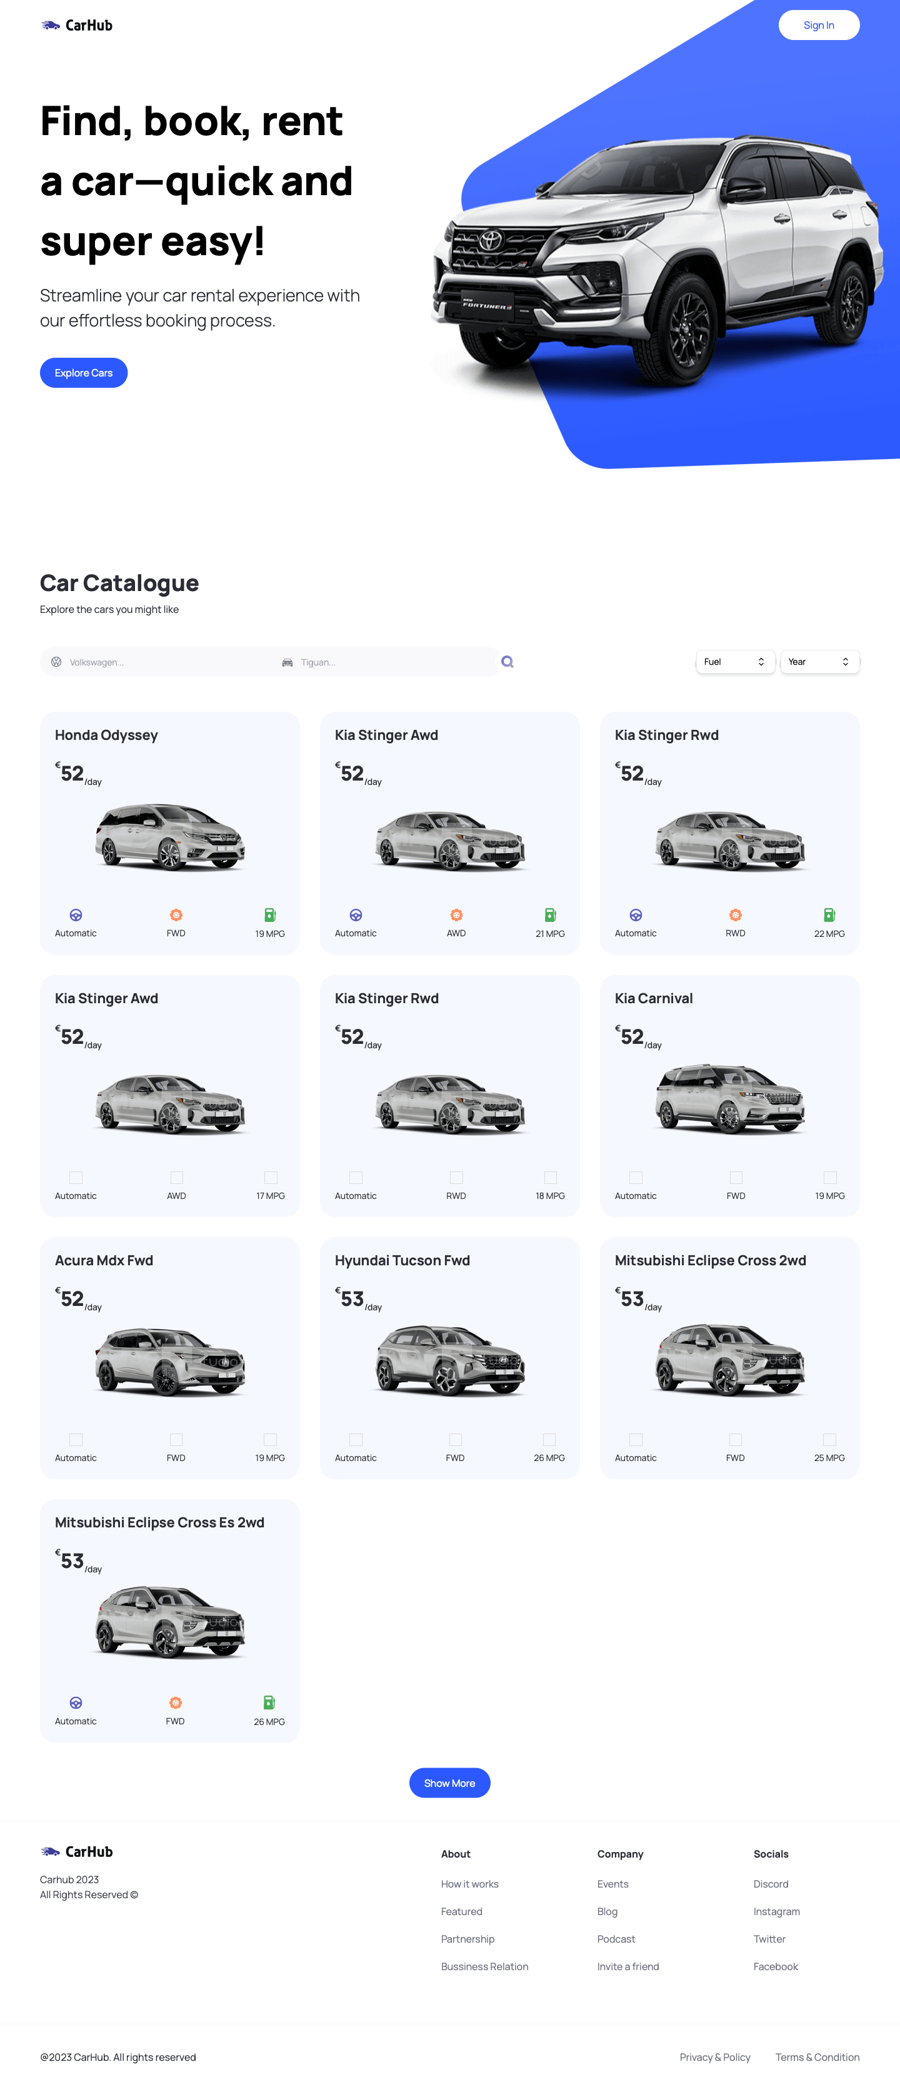Click the 21 MPG fuel icon on Kia Stinger Awd card
The height and width of the screenshot is (2089, 900).
pos(551,914)
